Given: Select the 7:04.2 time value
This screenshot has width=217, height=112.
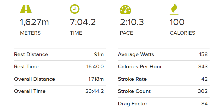Looking at the screenshot, I should tap(83, 22).
